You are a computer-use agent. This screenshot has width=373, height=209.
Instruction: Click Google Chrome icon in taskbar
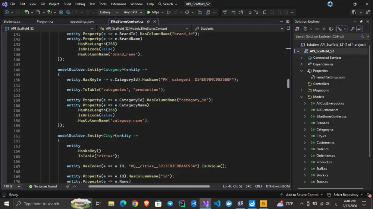coord(135,203)
